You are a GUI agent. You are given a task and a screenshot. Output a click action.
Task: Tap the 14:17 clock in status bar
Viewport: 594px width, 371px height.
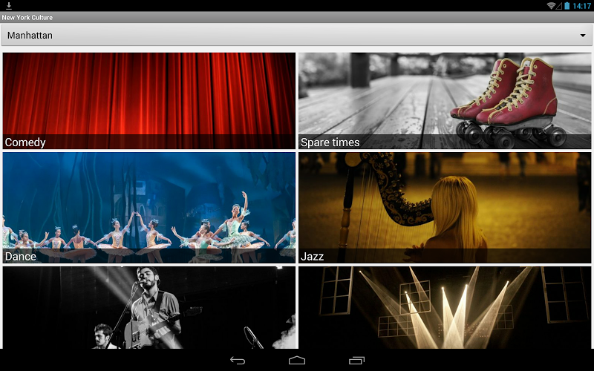pyautogui.click(x=581, y=6)
